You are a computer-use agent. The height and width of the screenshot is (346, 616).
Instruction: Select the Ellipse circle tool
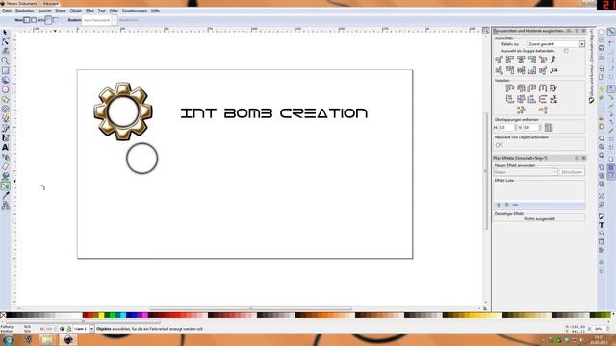(x=5, y=89)
